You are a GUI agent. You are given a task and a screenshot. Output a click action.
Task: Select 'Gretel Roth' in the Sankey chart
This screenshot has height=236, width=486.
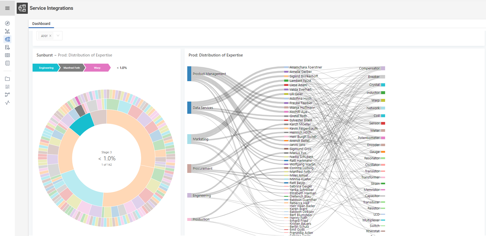click(298, 116)
